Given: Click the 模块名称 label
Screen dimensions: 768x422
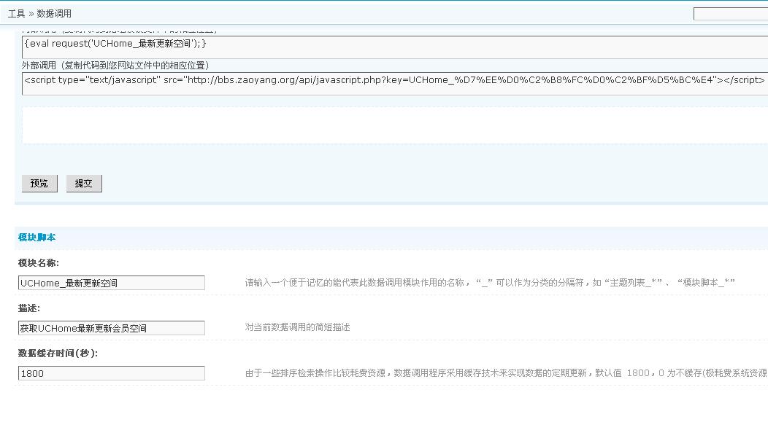Looking at the screenshot, I should (38, 262).
